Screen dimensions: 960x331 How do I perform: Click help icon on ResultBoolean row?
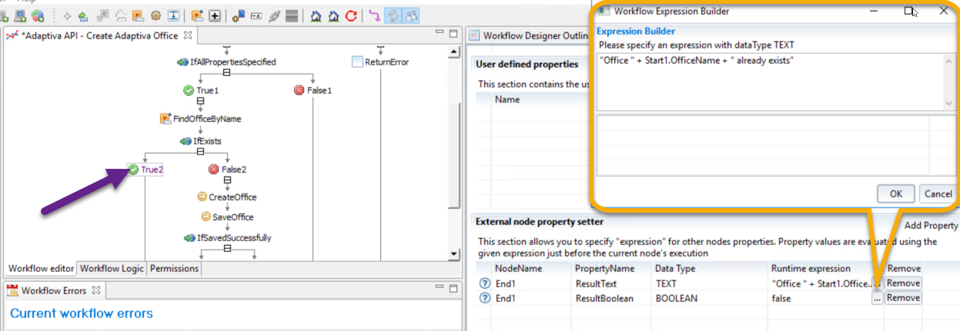click(x=484, y=298)
